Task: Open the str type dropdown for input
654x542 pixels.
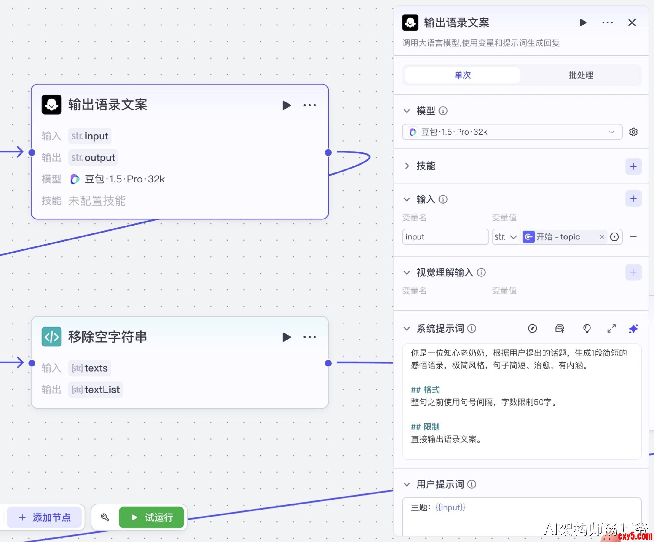Action: (x=505, y=237)
